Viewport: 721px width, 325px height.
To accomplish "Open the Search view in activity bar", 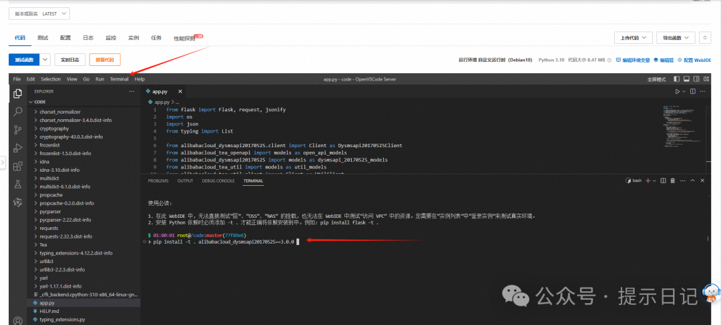I will coord(18,111).
